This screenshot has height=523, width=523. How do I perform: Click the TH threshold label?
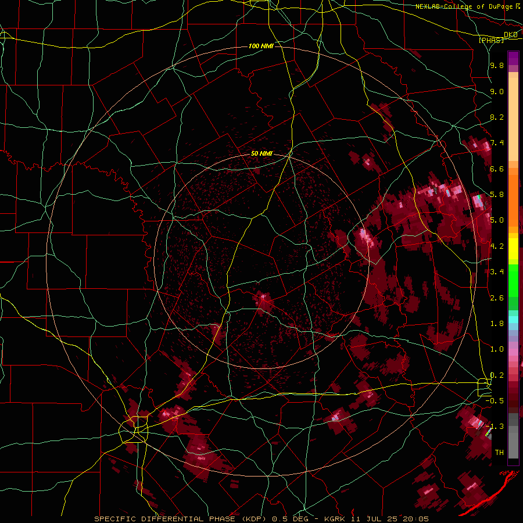[499, 452]
